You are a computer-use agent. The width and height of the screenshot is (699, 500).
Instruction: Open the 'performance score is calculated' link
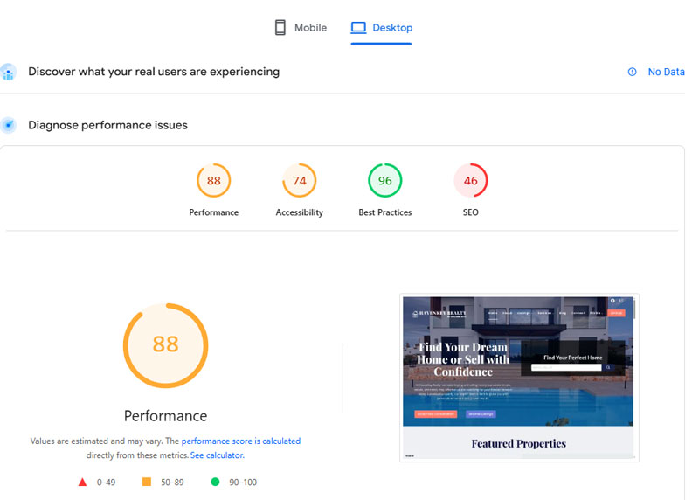[x=241, y=441]
